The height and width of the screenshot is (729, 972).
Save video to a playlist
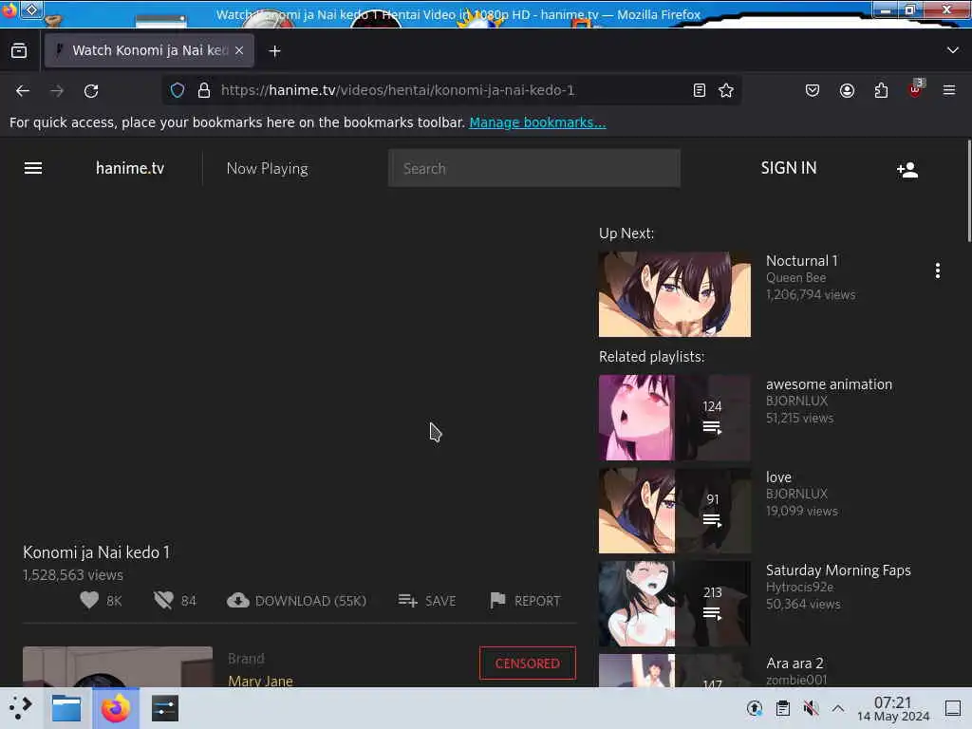(427, 601)
